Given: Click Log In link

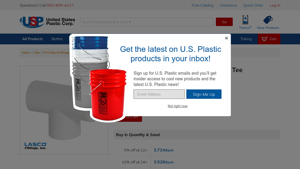Looking at the screenshot, I should pyautogui.click(x=275, y=5).
